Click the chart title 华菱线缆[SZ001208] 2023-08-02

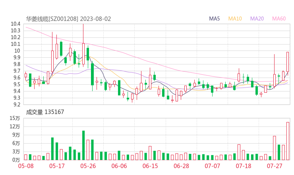68,19
